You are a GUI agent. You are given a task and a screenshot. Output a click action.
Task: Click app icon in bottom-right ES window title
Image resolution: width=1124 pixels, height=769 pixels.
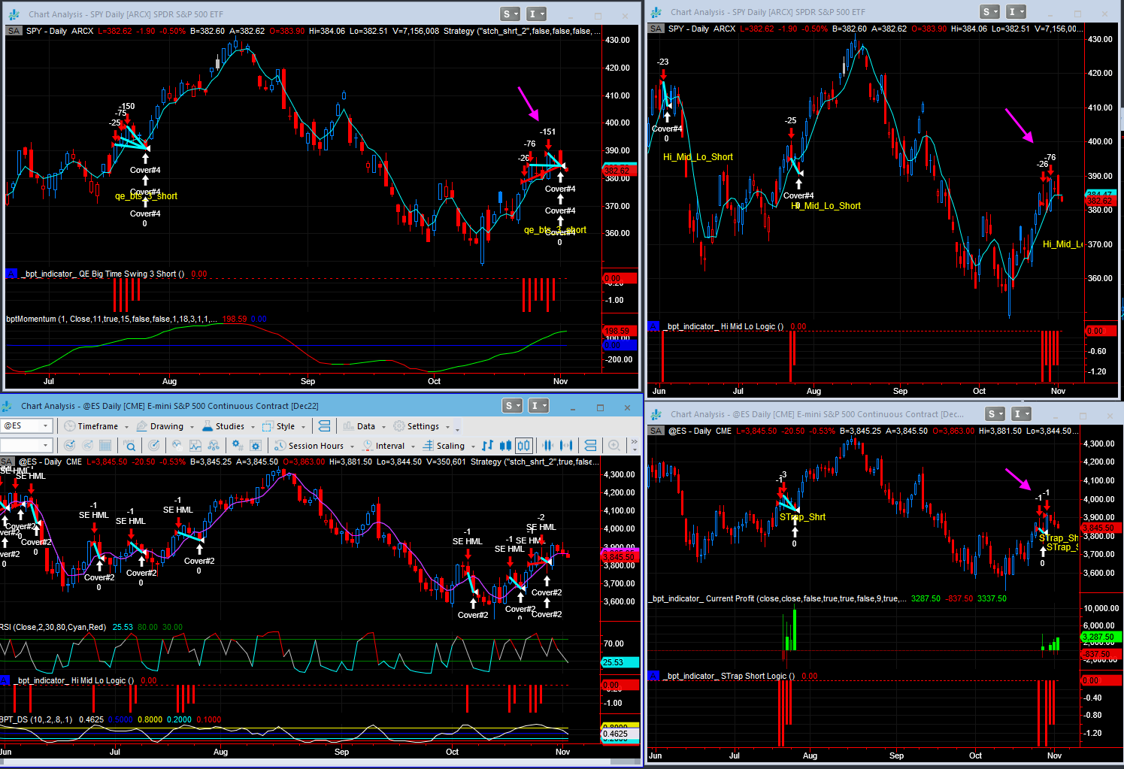656,414
